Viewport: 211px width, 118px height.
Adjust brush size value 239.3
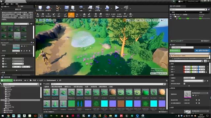coord(107,14)
